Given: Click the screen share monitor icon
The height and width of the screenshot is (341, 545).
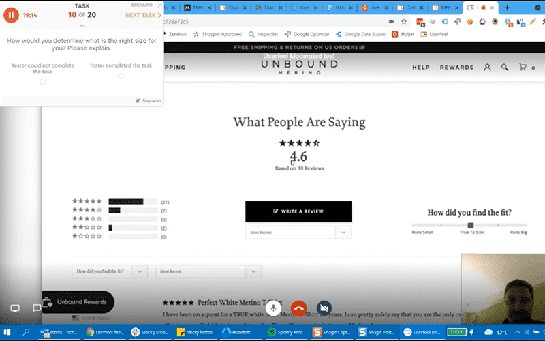Looking at the screenshot, I should [x=15, y=308].
